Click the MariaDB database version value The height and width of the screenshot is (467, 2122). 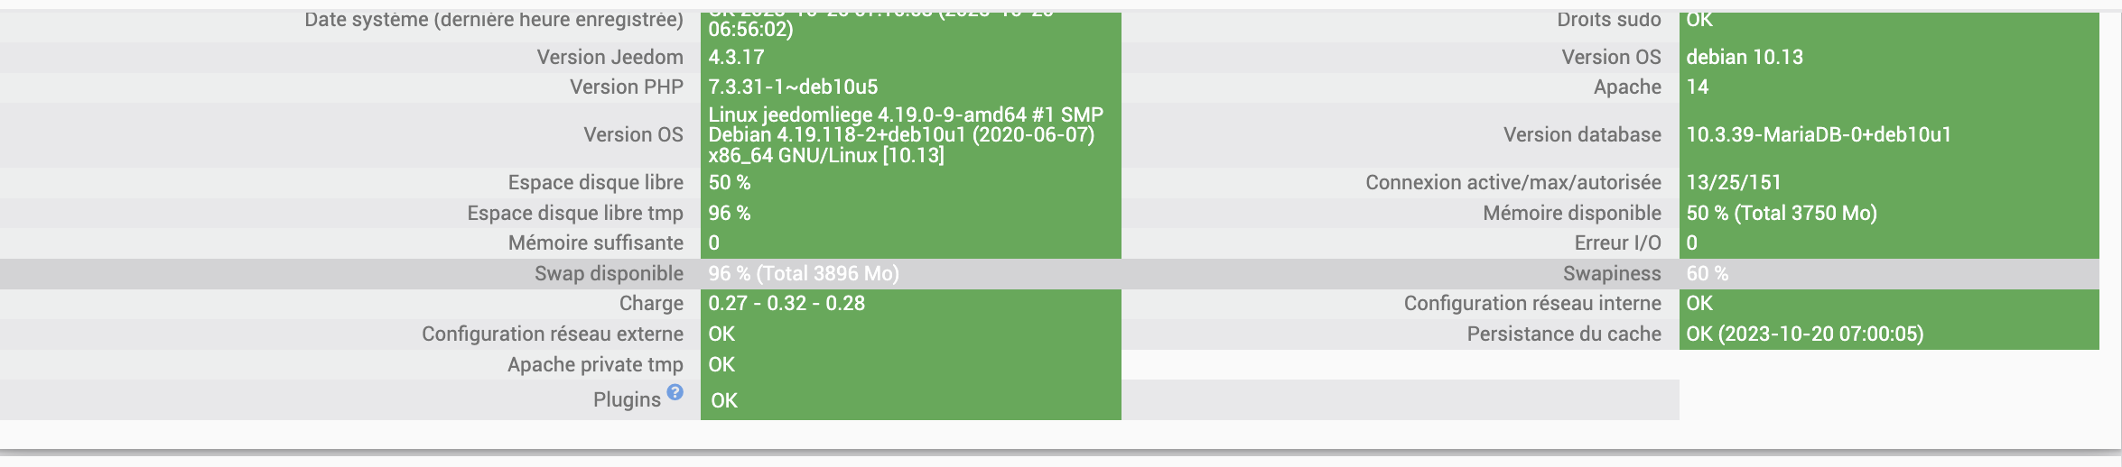(x=1818, y=134)
